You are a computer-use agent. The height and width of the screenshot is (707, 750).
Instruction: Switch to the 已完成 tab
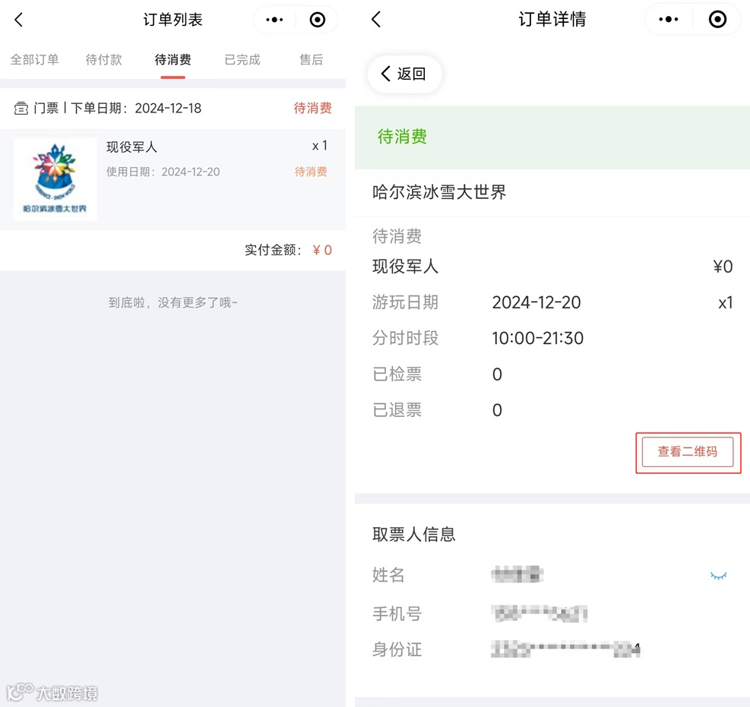(242, 60)
